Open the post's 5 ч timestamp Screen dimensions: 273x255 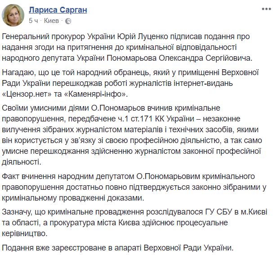click(x=33, y=21)
